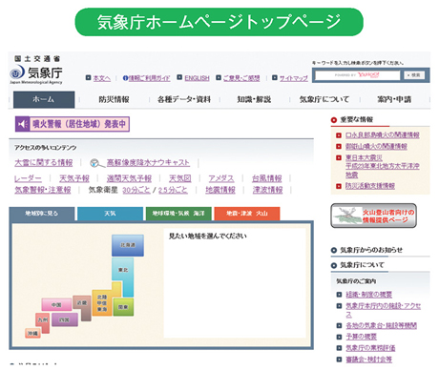This screenshot has height=371, width=439.
Task: Open 各地の気象台・施設等機関 link
Action: pyautogui.click(x=382, y=326)
